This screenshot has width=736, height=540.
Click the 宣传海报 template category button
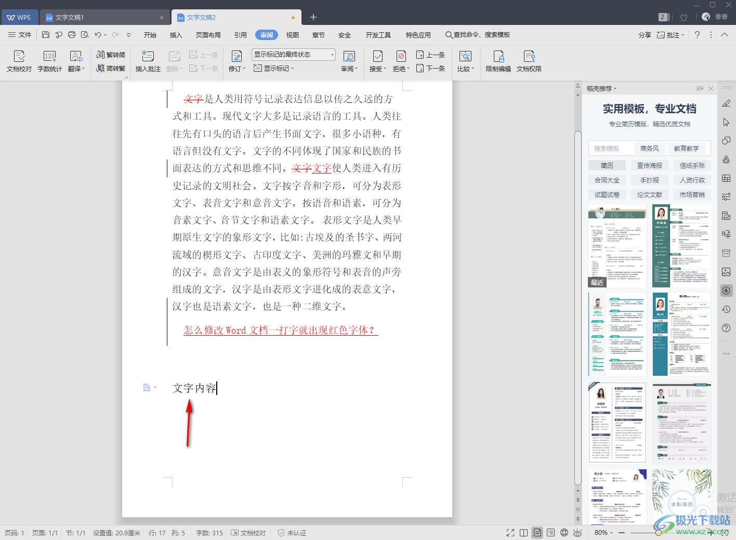(650, 166)
